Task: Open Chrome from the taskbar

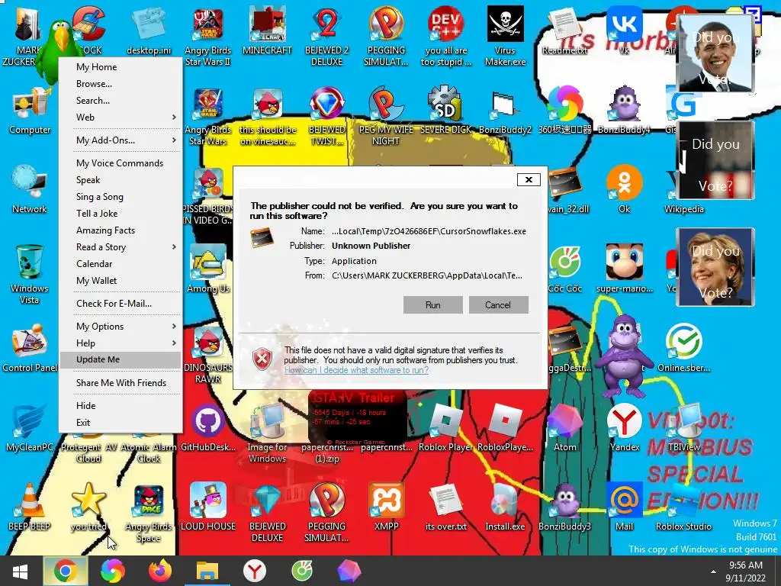Action: tap(66, 572)
